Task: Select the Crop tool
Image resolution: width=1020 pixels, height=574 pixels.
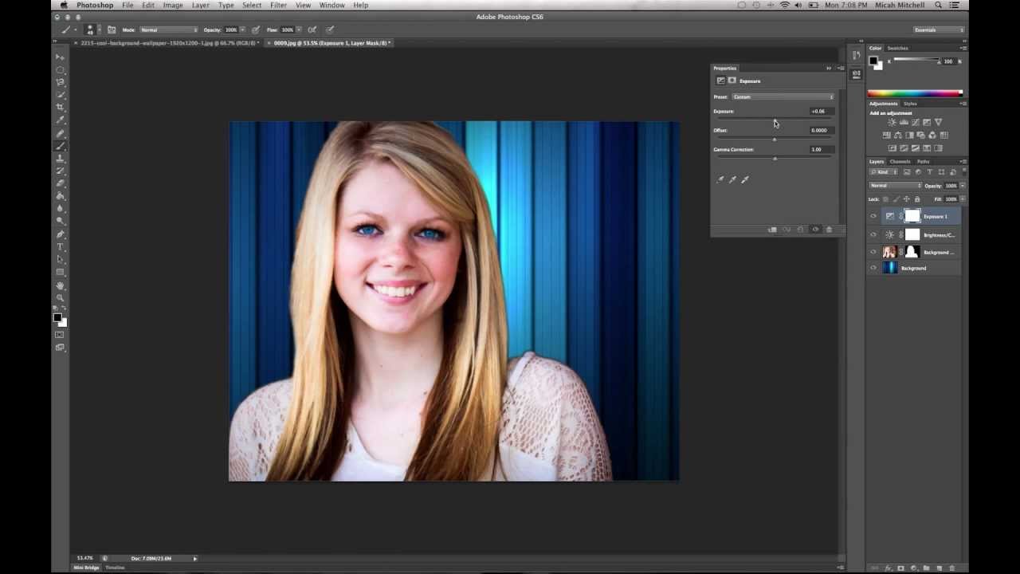Action: tap(60, 108)
